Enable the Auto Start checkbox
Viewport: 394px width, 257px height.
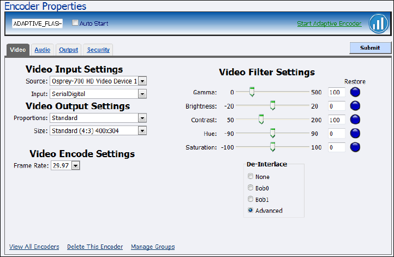click(x=76, y=23)
